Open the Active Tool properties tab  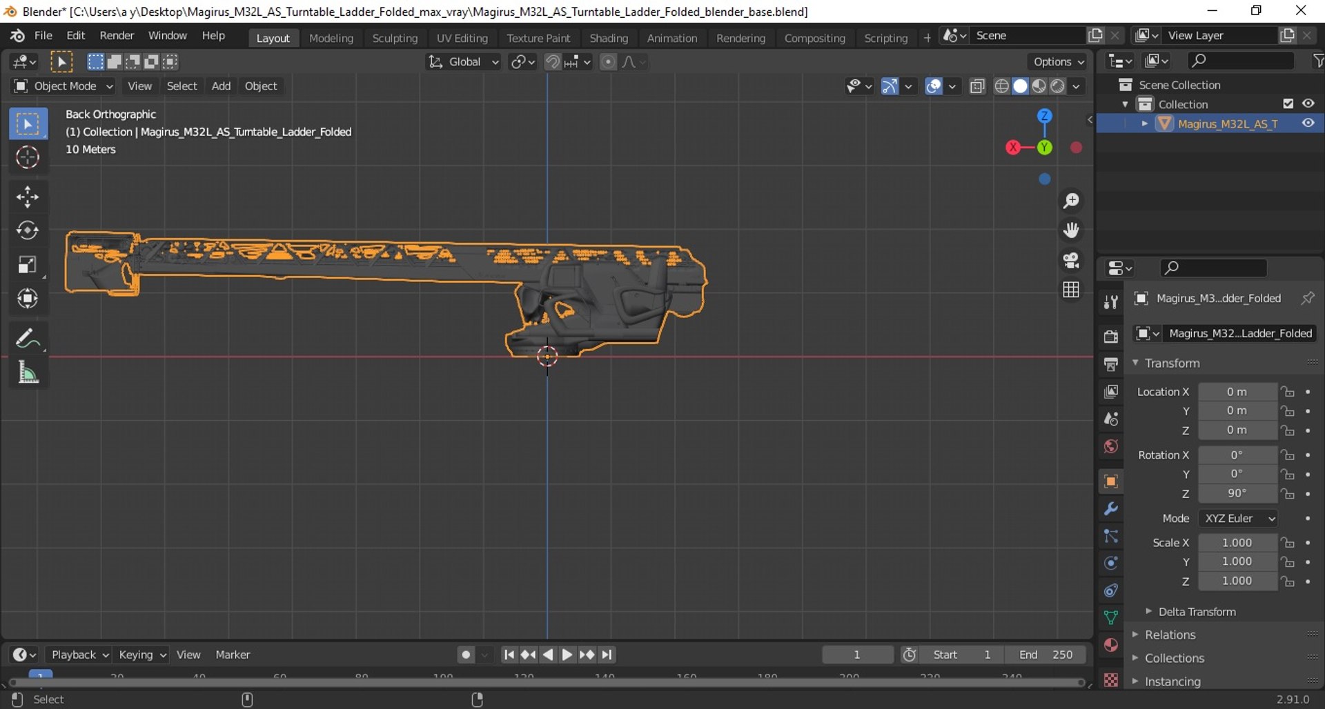click(x=1110, y=302)
